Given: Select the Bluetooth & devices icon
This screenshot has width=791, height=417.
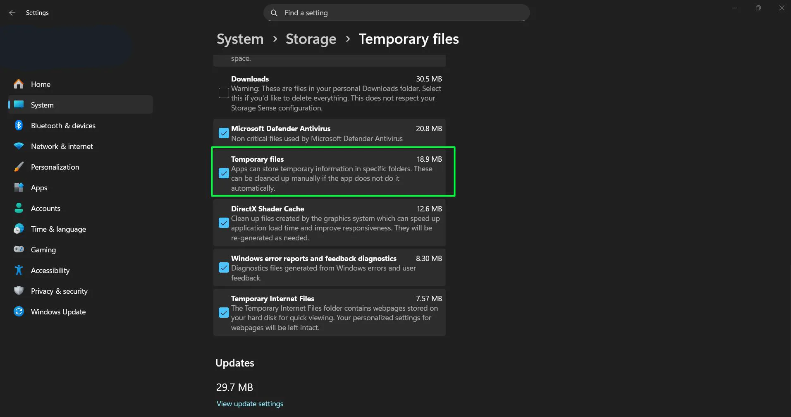Looking at the screenshot, I should [x=19, y=125].
